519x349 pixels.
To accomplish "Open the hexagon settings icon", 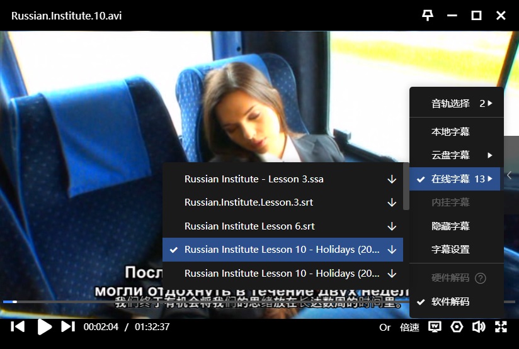I will (457, 327).
